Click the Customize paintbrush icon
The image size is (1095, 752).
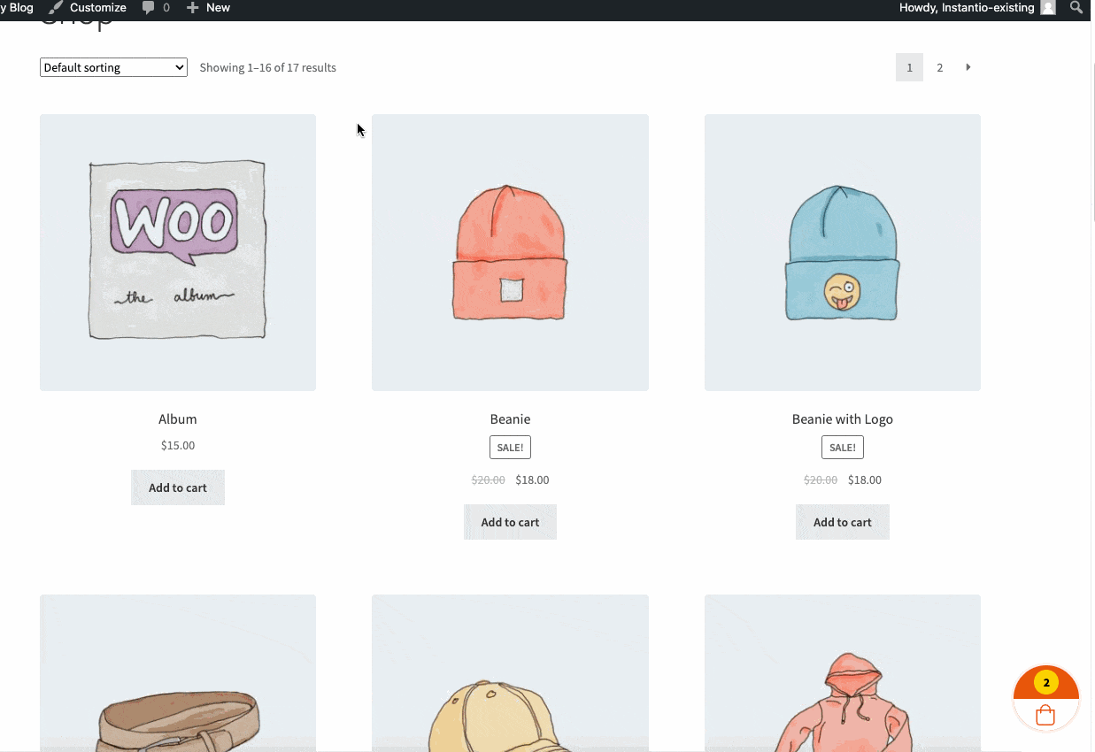pyautogui.click(x=57, y=8)
